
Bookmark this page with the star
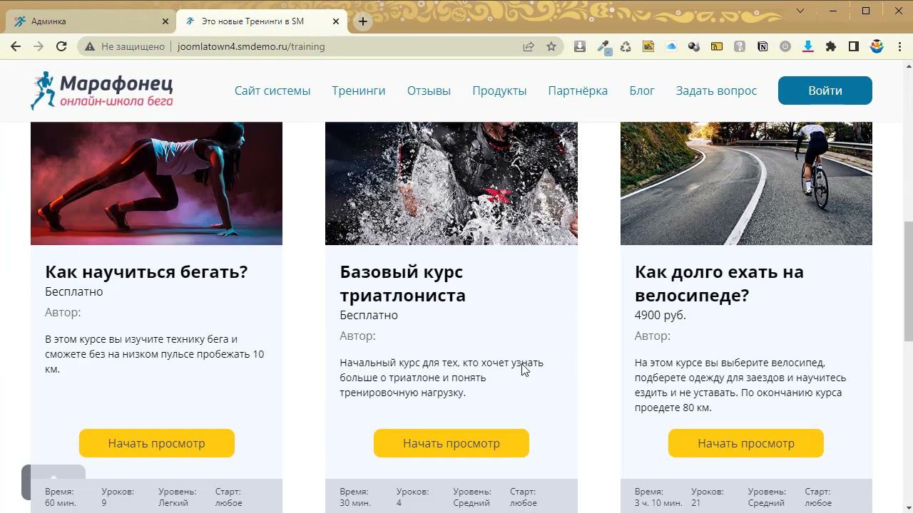coord(551,46)
